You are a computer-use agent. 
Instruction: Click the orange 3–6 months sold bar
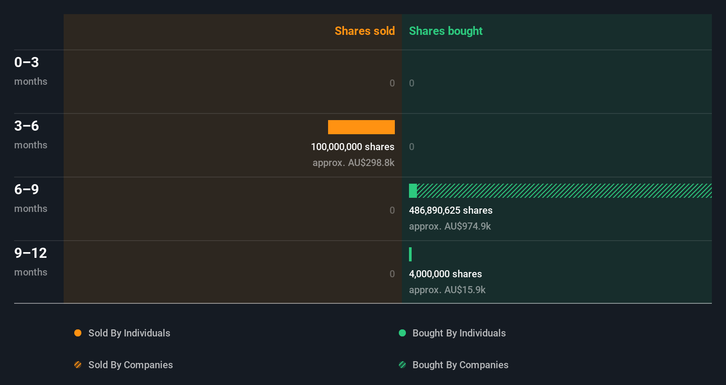click(361, 127)
